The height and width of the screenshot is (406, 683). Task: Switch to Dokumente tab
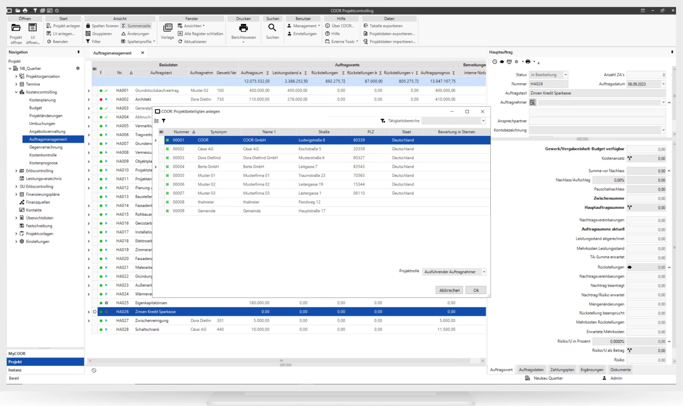click(620, 370)
